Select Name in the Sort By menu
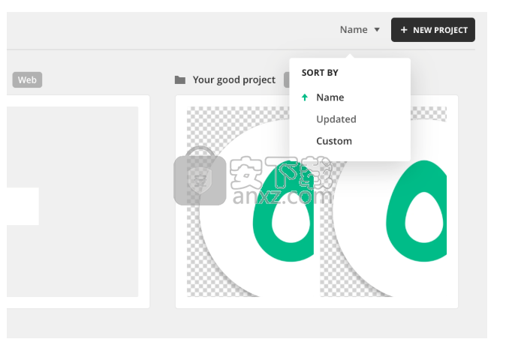509x354 pixels. click(330, 97)
